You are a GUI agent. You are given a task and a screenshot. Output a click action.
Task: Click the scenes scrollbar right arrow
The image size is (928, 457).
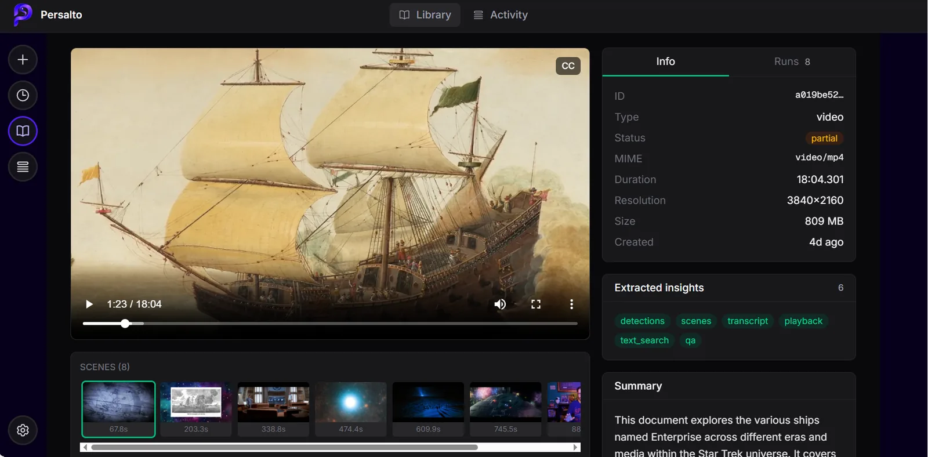point(575,447)
